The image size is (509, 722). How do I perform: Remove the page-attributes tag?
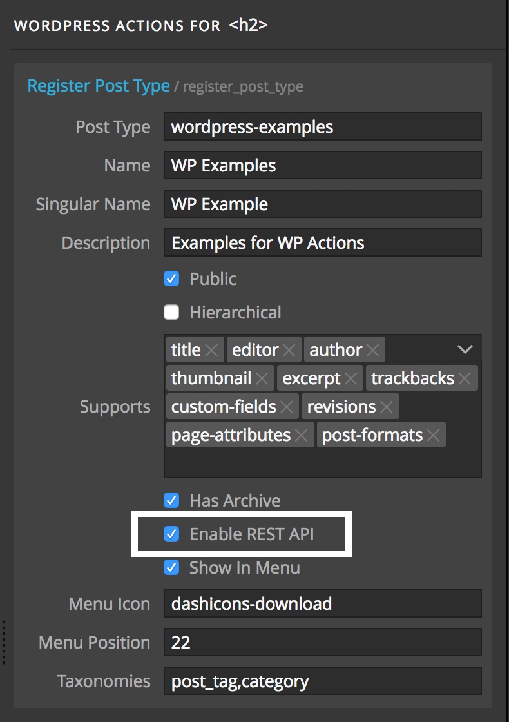(302, 435)
